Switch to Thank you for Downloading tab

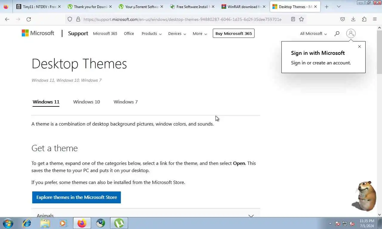coord(90,7)
